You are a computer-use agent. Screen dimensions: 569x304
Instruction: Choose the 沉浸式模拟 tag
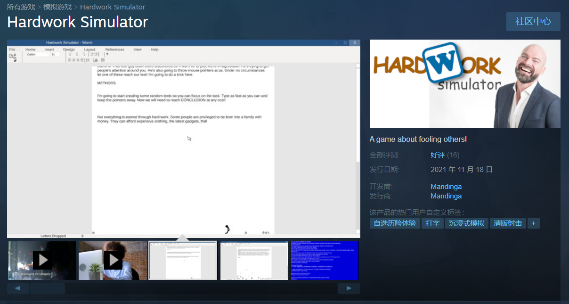click(466, 223)
